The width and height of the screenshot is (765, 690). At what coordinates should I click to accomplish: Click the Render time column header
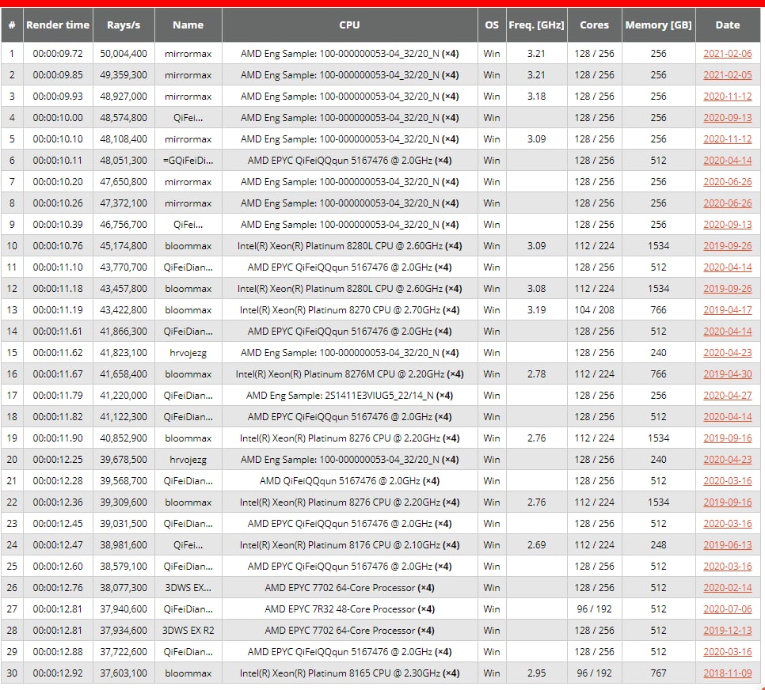pos(58,25)
